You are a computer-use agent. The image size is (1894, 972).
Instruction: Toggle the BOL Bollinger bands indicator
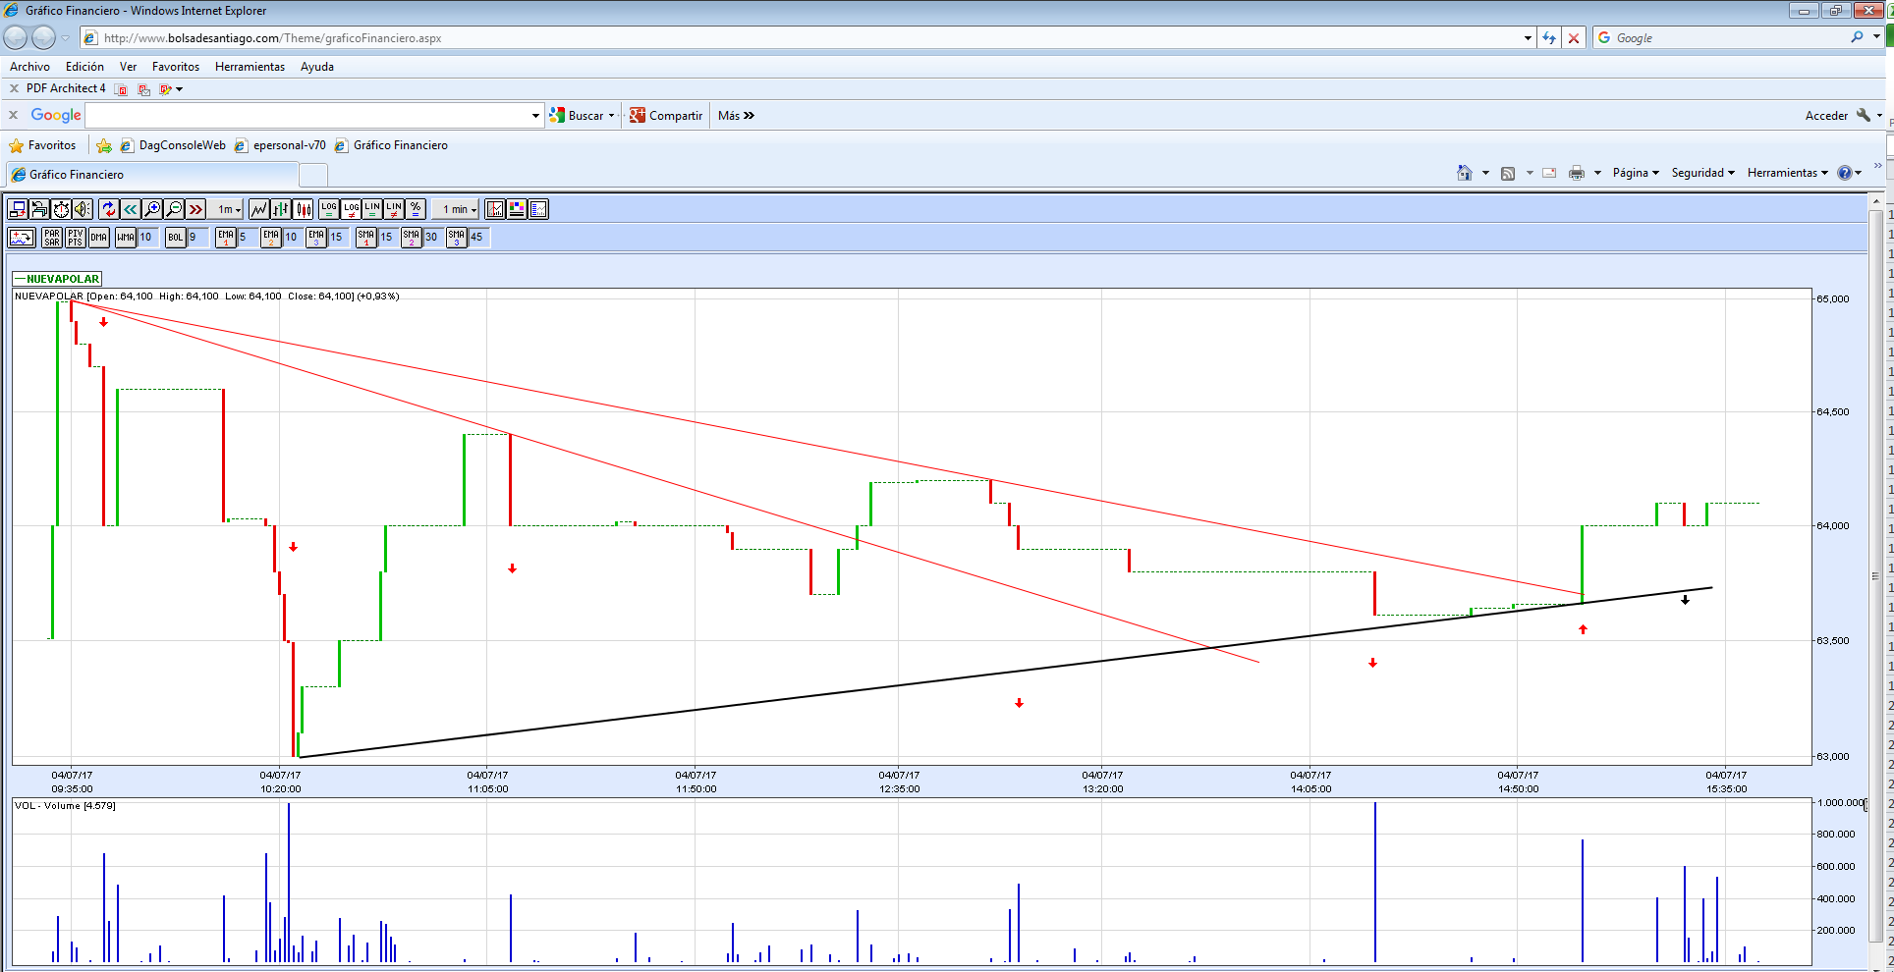coord(176,238)
